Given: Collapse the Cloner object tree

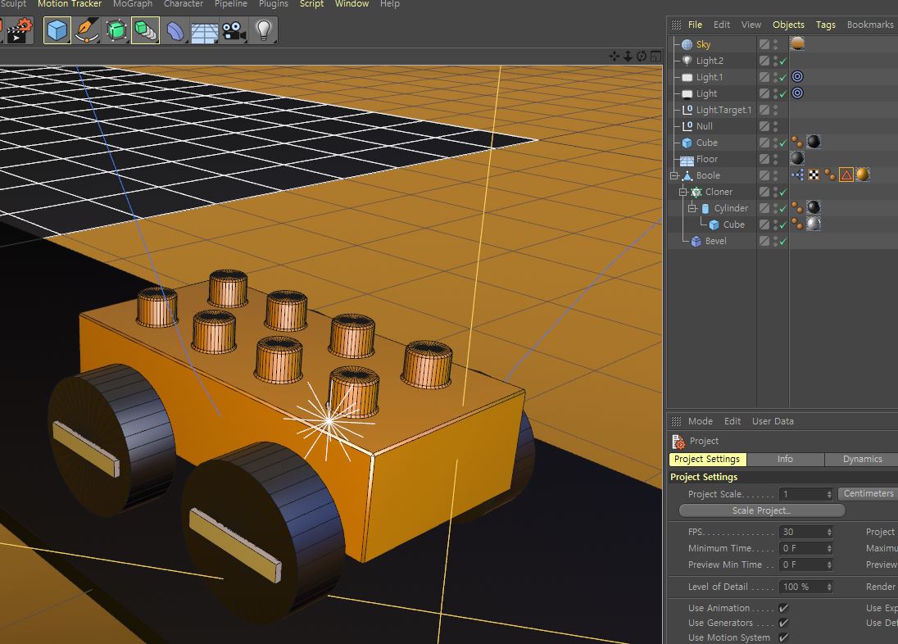Looking at the screenshot, I should [x=683, y=192].
